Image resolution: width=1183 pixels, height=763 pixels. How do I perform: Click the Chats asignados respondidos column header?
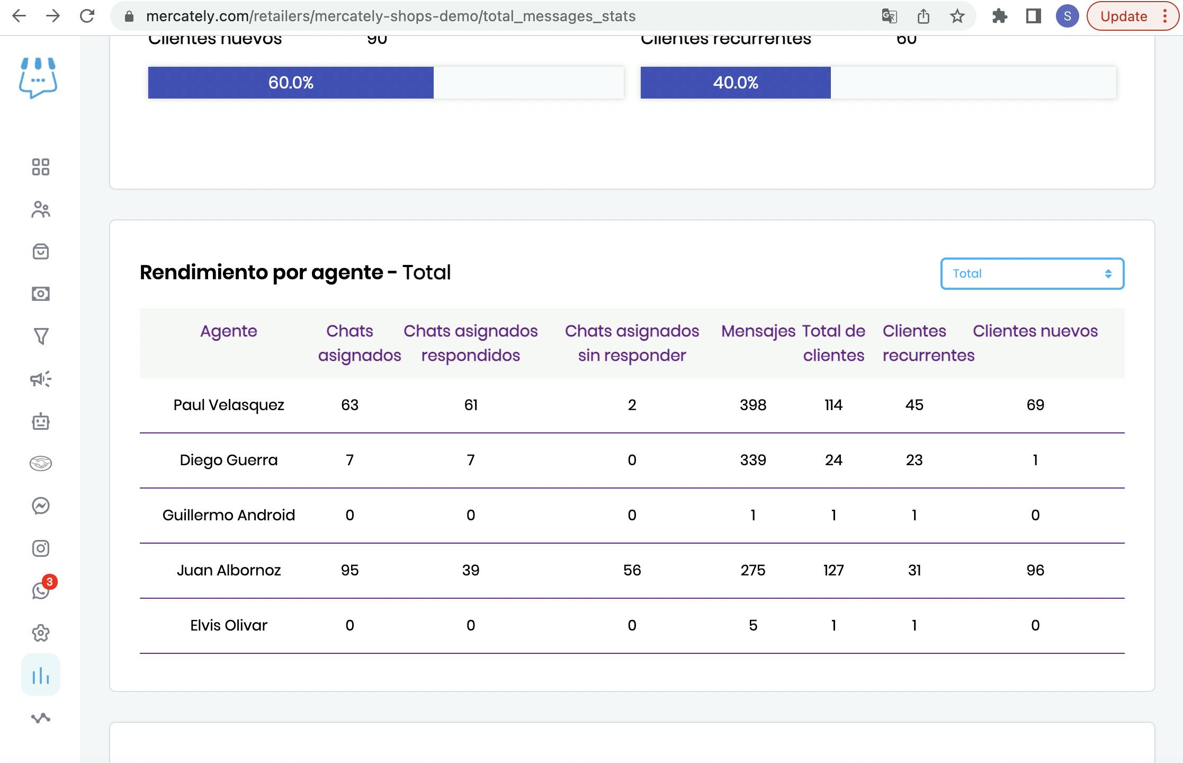click(470, 343)
